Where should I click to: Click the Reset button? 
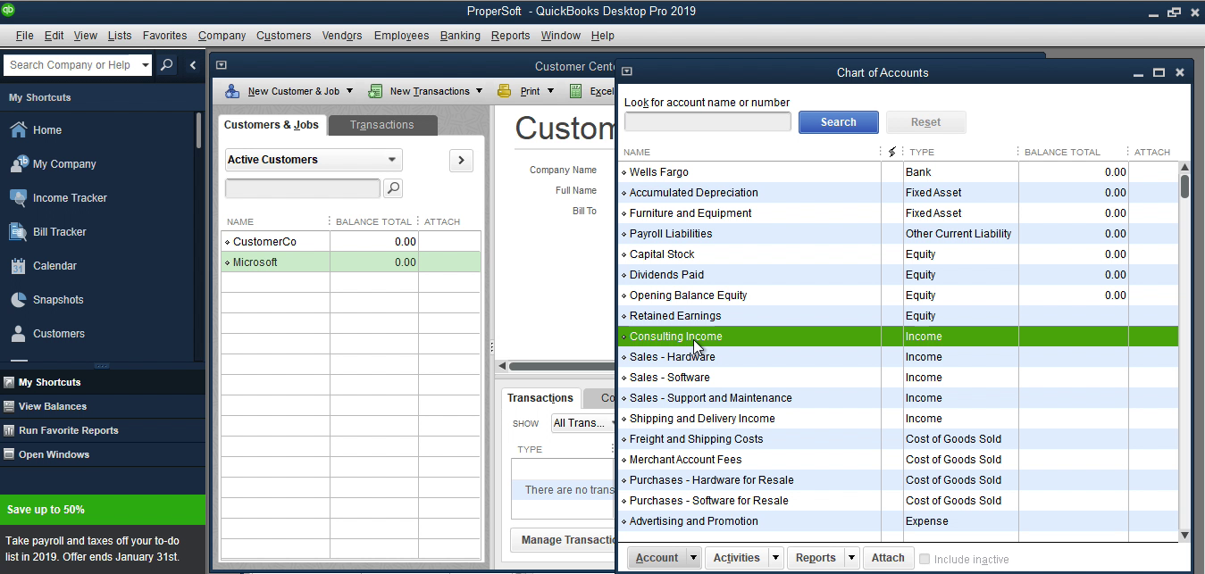click(x=925, y=122)
